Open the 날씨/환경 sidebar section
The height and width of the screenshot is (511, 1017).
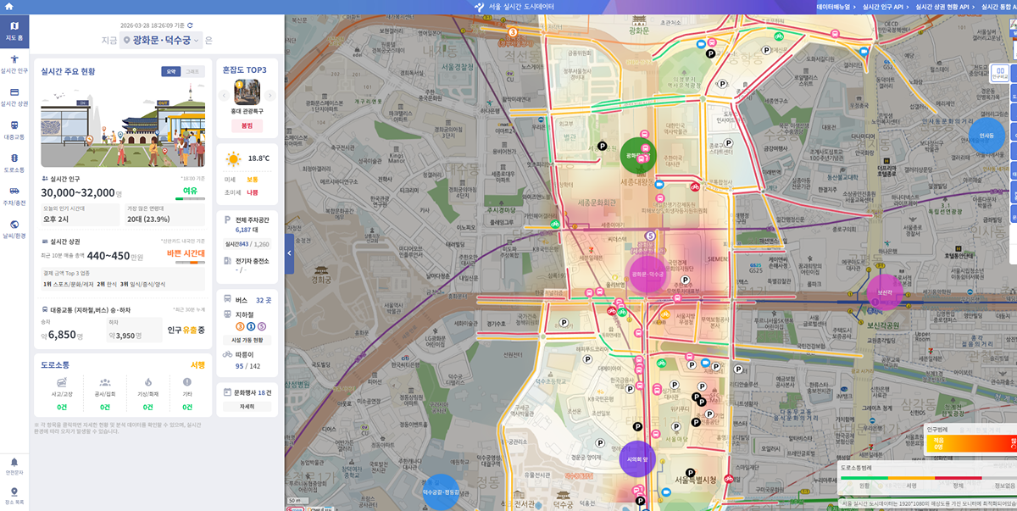point(14,229)
